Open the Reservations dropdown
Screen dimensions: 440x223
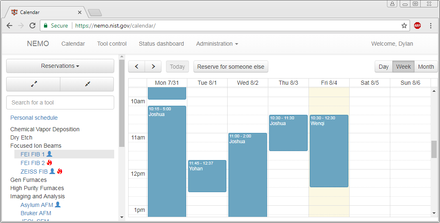coord(60,66)
